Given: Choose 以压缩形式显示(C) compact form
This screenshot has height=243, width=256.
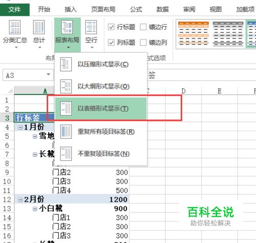Looking at the screenshot, I should [x=101, y=65].
